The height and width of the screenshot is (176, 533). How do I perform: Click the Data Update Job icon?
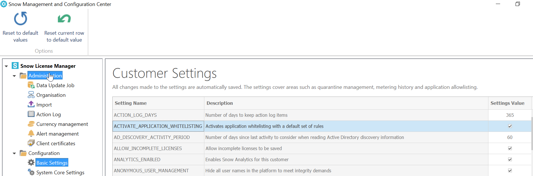click(31, 85)
